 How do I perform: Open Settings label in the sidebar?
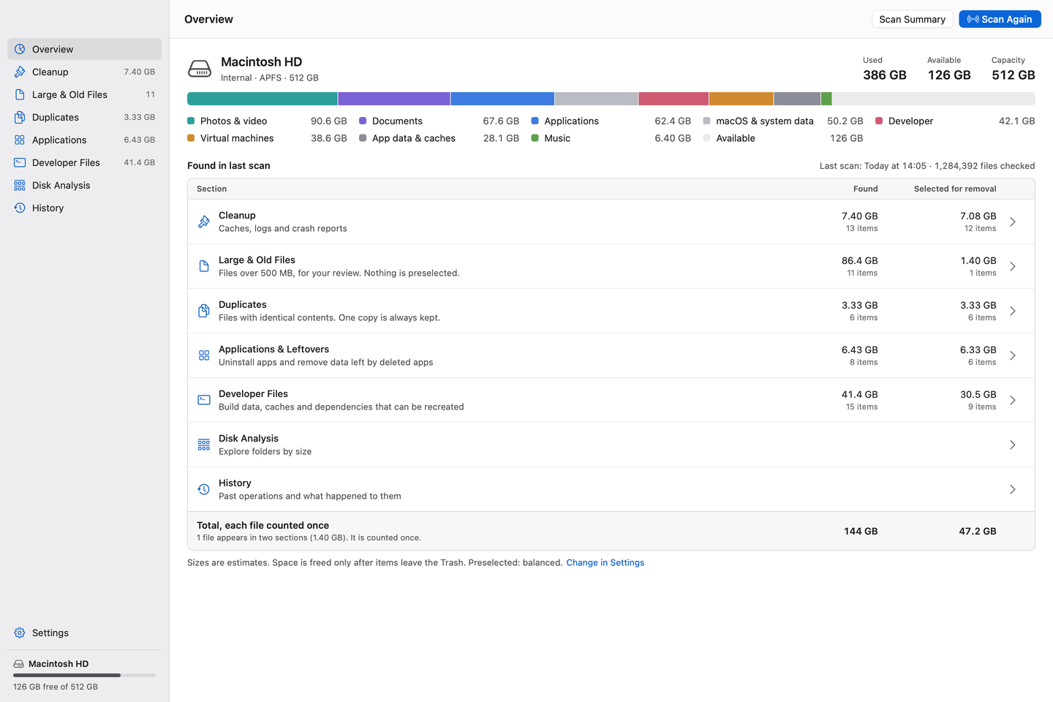(50, 633)
